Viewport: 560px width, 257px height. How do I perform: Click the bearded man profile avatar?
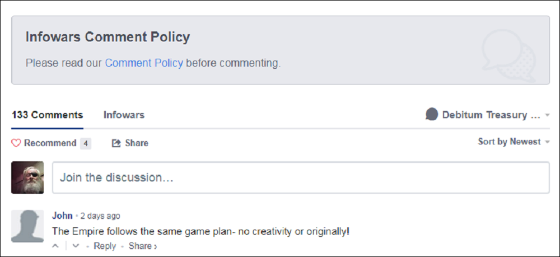tap(27, 177)
